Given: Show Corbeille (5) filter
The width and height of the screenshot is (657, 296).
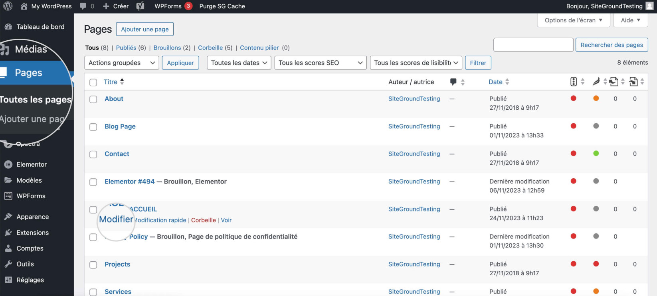Looking at the screenshot, I should [215, 47].
